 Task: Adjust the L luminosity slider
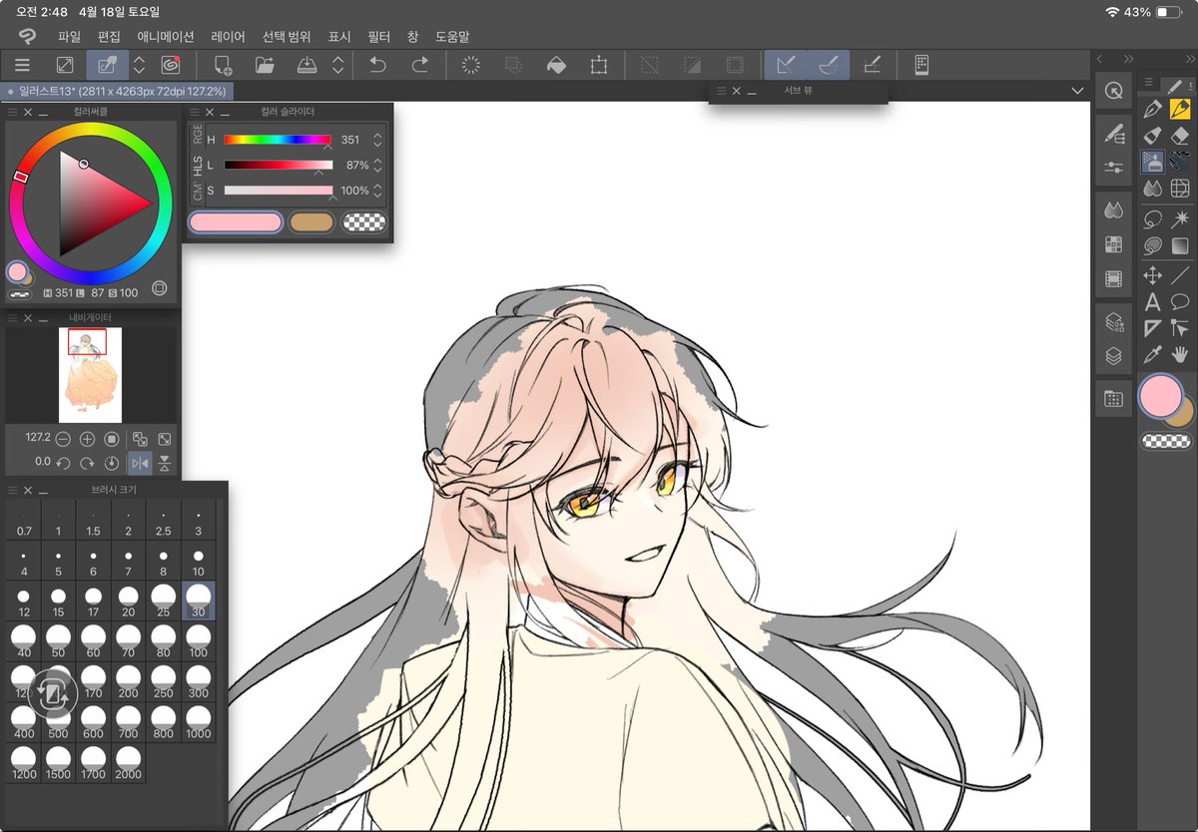[x=278, y=165]
